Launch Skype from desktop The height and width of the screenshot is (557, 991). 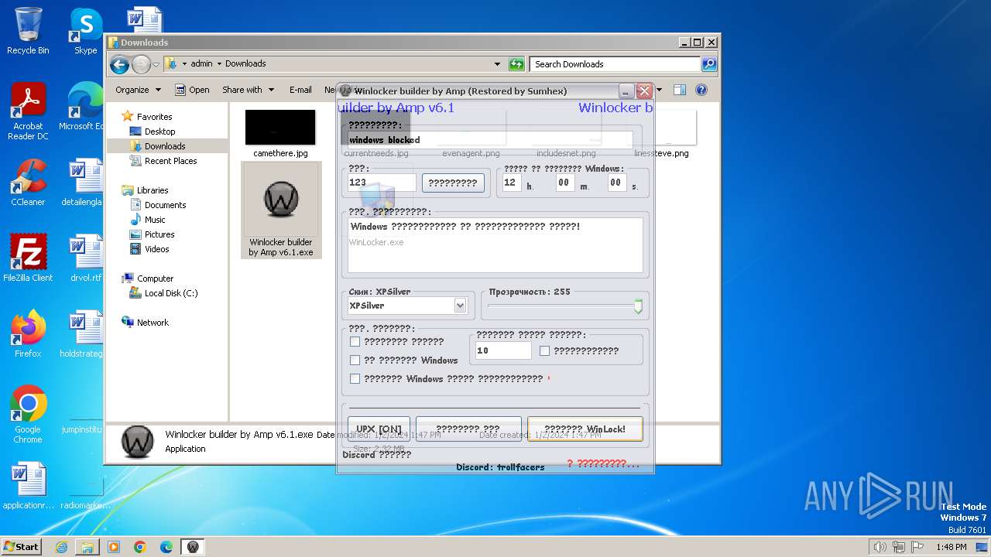[x=85, y=31]
